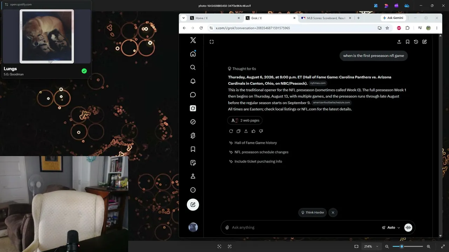Open Bookmarks in the X sidebar
The height and width of the screenshot is (252, 449).
(x=193, y=149)
